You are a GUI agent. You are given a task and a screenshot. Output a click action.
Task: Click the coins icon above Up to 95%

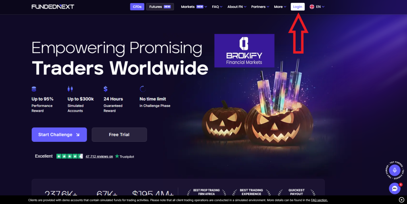click(34, 89)
